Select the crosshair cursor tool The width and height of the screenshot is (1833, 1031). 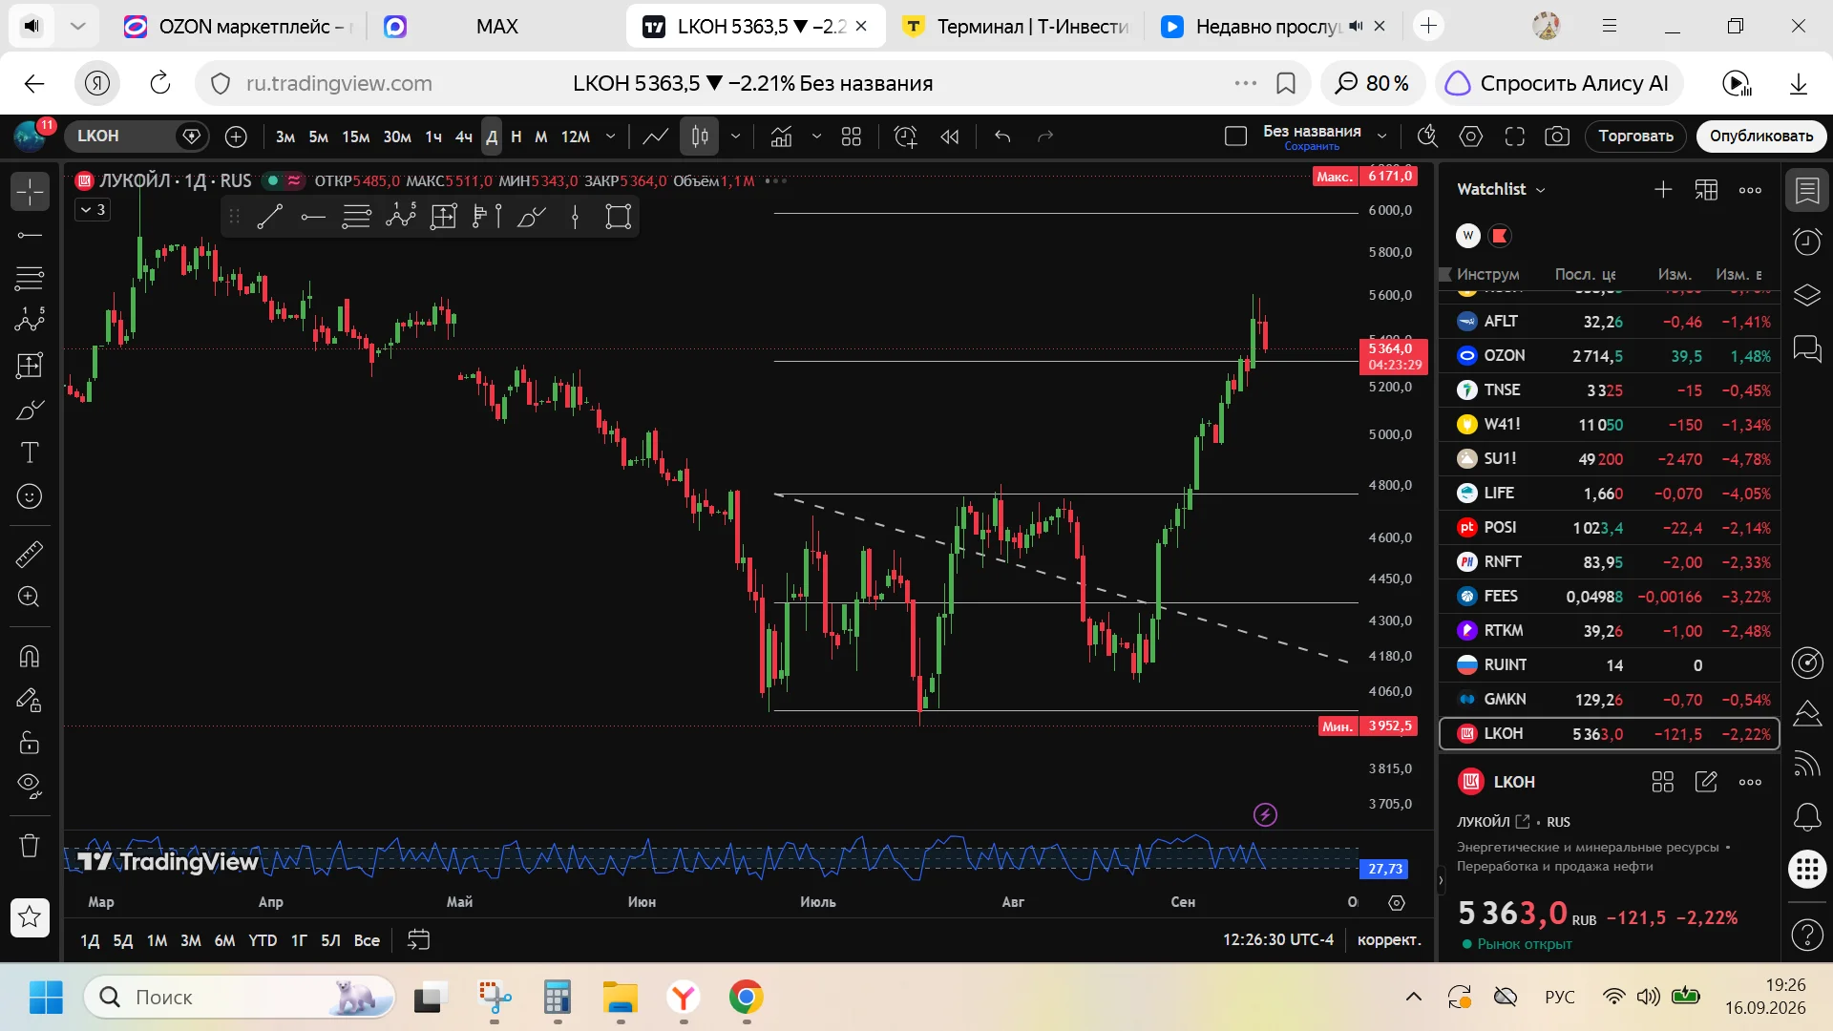click(x=30, y=191)
